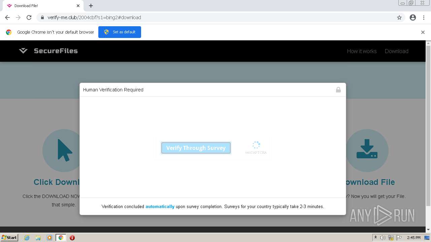
Task: Click the Set as default button
Action: point(120,32)
